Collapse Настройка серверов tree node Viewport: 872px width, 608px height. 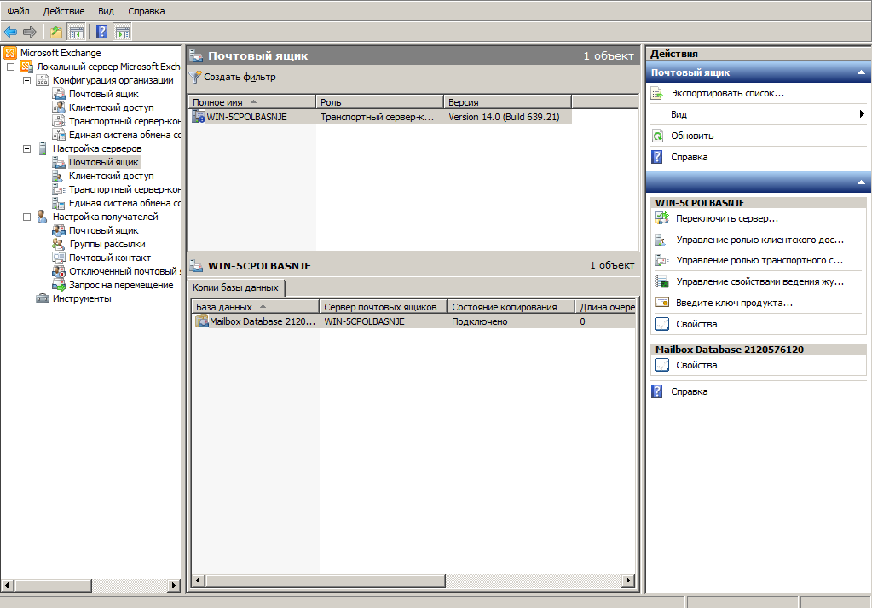pos(26,148)
